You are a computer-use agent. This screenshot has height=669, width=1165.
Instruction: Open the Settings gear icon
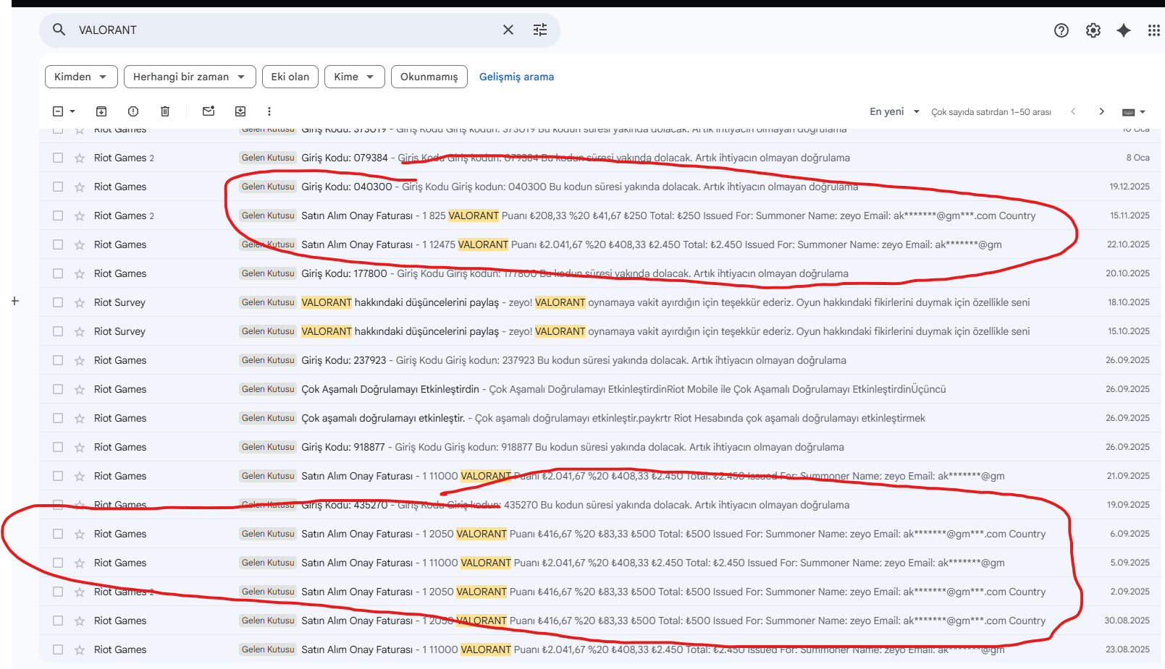(x=1093, y=30)
